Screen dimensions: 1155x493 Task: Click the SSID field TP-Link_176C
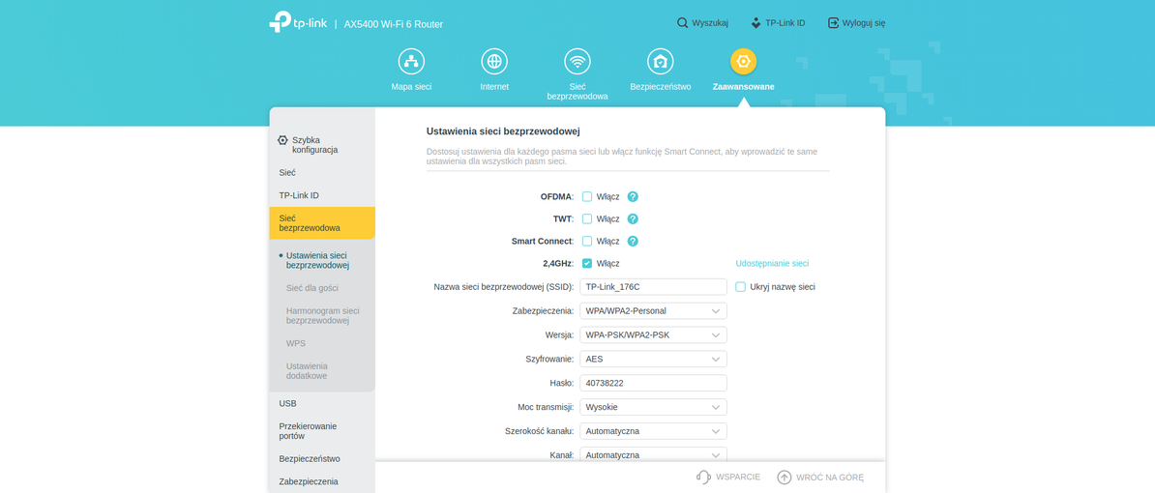coord(653,287)
